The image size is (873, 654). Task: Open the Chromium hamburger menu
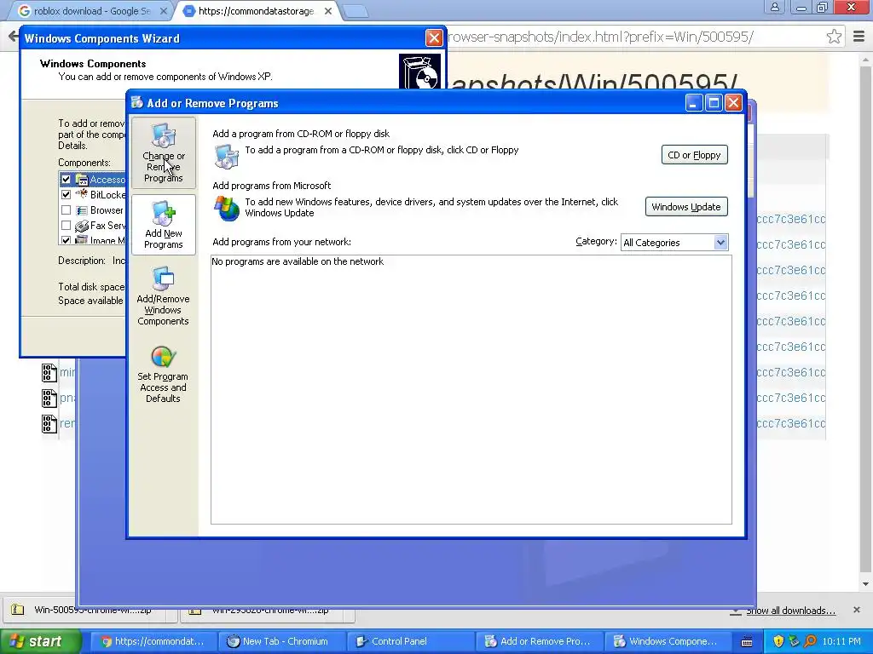pos(859,37)
